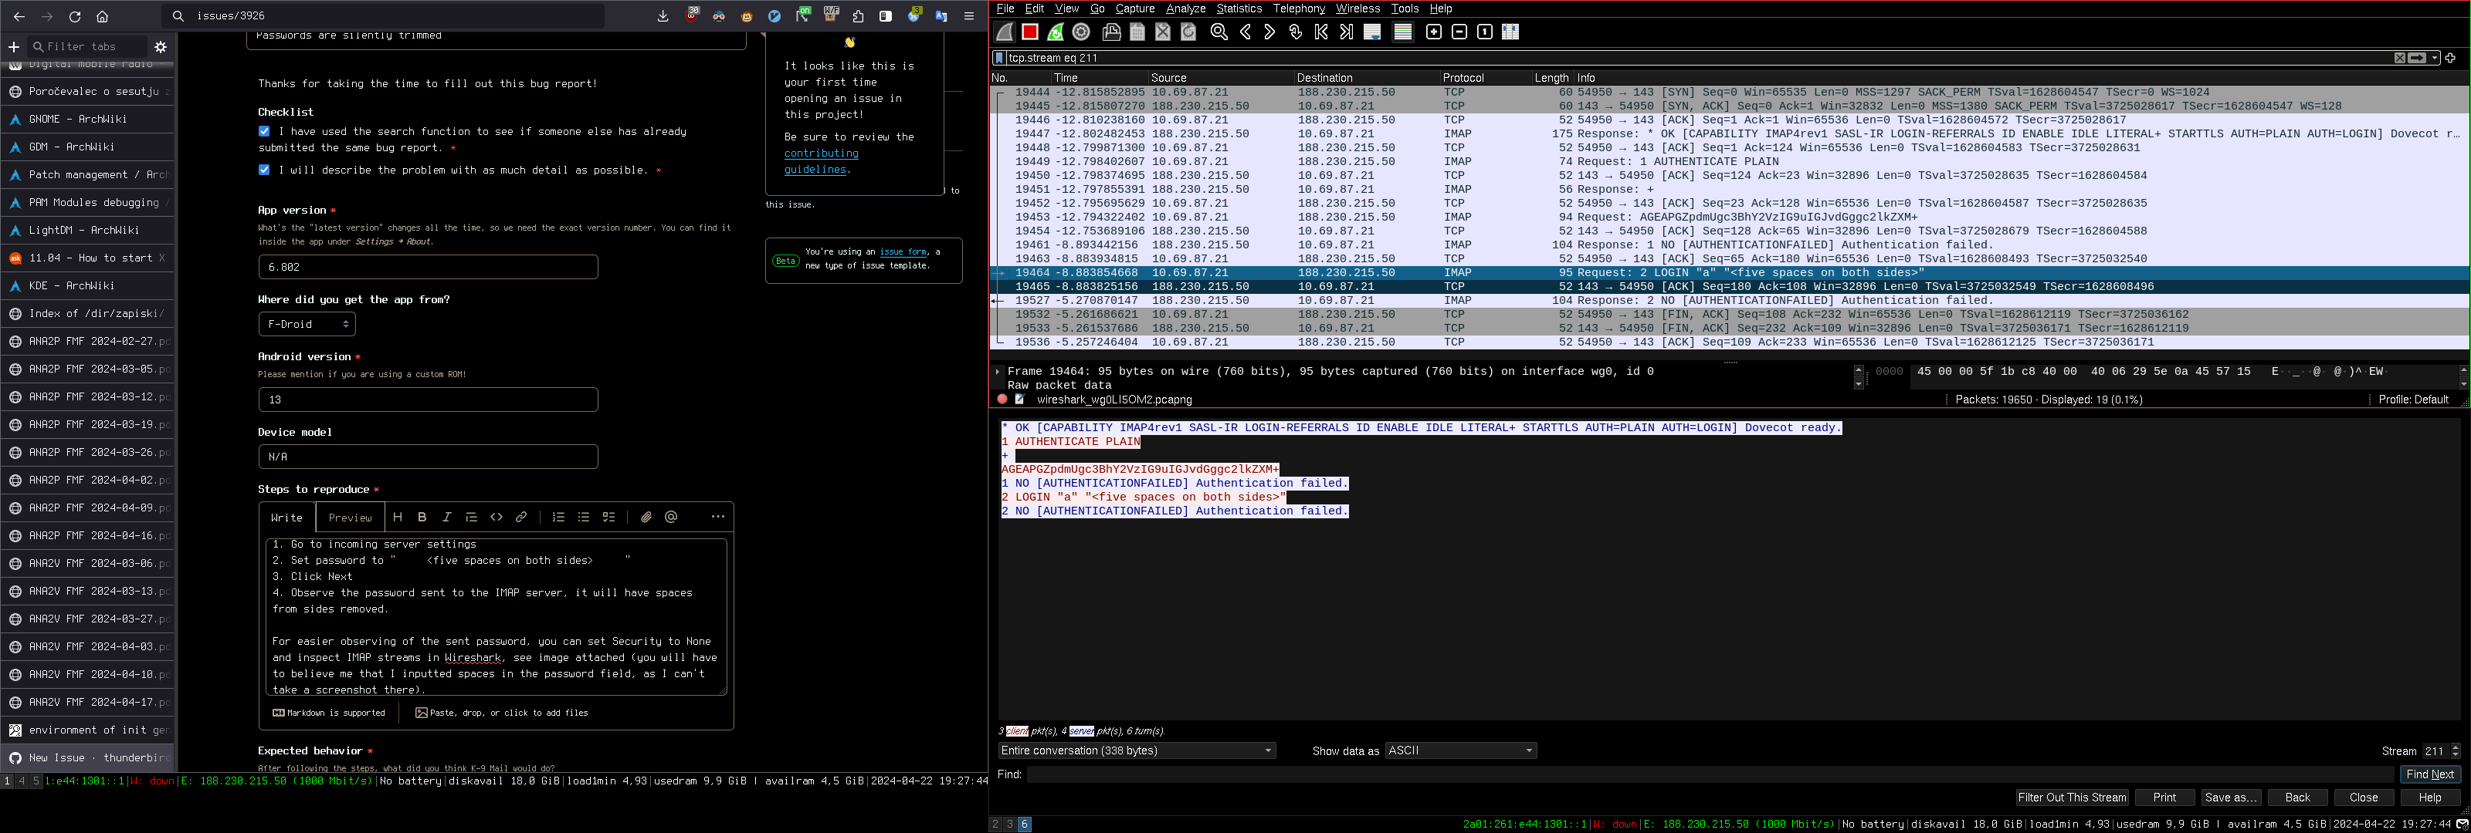Click the Resize columns toolbar icon
Screen dimensions: 2471x833
(1510, 32)
